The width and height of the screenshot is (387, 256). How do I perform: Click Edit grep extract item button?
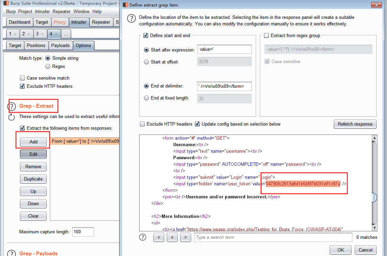[x=33, y=154]
